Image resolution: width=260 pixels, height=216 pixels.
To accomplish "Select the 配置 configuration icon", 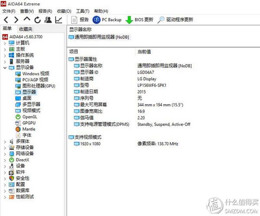I will click(x=11, y=184).
